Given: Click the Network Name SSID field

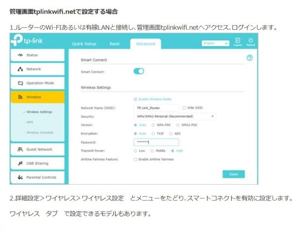Looking at the screenshot, I should (x=156, y=108).
